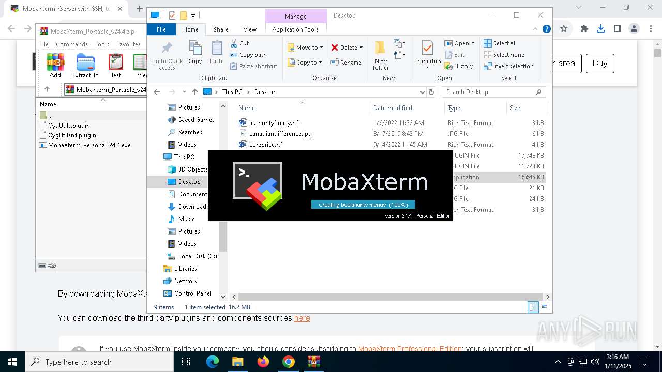
Task: Click Edit in the Open group
Action: point(455,55)
